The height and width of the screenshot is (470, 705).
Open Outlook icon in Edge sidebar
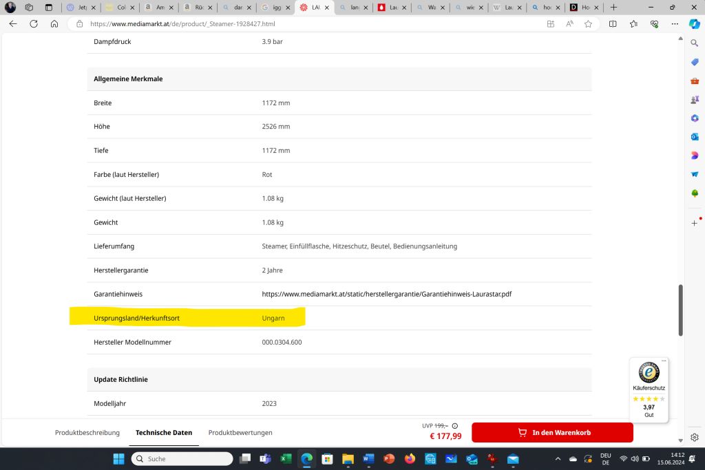tap(694, 137)
